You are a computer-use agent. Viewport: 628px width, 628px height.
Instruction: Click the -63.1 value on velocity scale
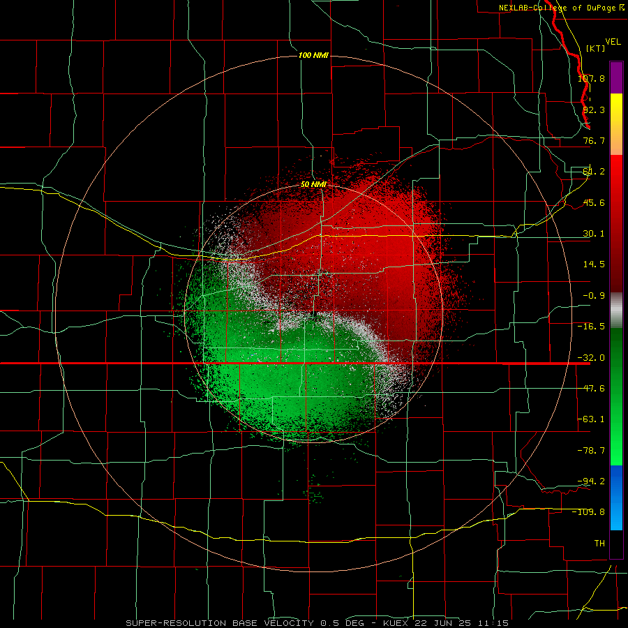point(591,419)
